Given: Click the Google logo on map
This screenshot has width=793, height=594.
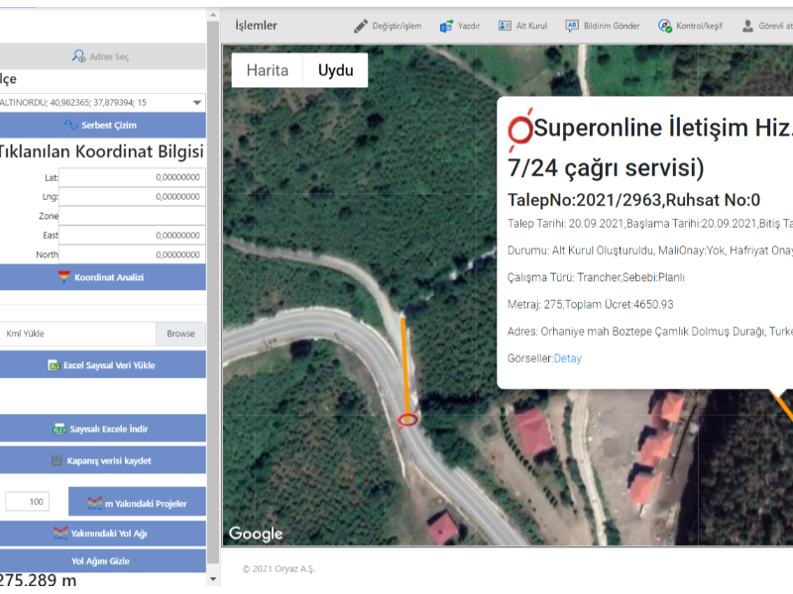Looking at the screenshot, I should pos(256,534).
